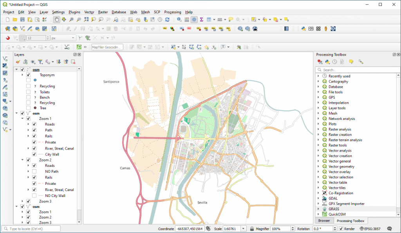Enable the NO Path layer checkbox
The image size is (401, 233).
[x=34, y=172]
